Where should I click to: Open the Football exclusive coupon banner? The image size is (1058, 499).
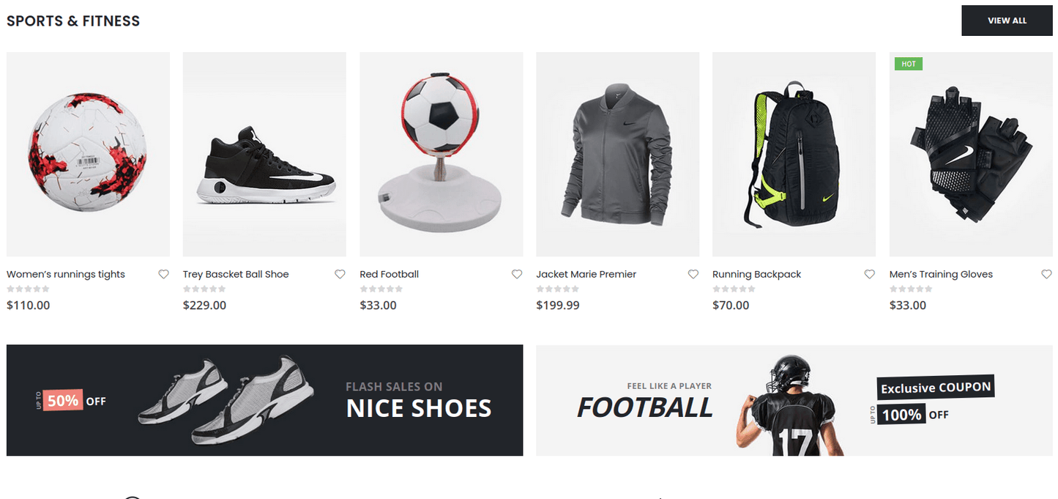[x=794, y=400]
